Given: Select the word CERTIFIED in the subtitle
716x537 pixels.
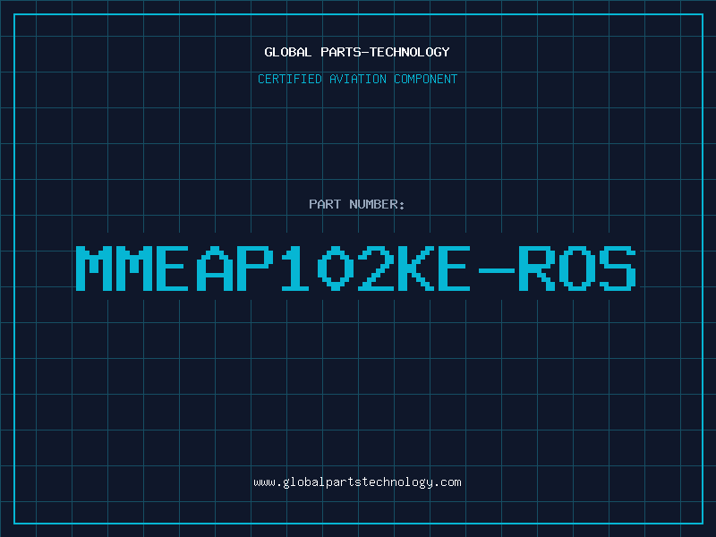Looking at the screenshot, I should pyautogui.click(x=288, y=79).
